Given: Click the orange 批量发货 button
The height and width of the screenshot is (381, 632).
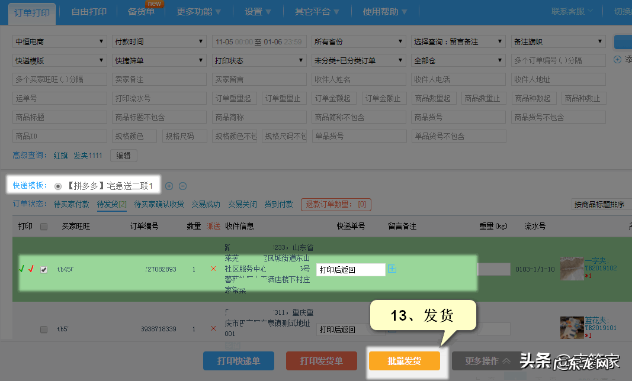Looking at the screenshot, I should pos(404,361).
